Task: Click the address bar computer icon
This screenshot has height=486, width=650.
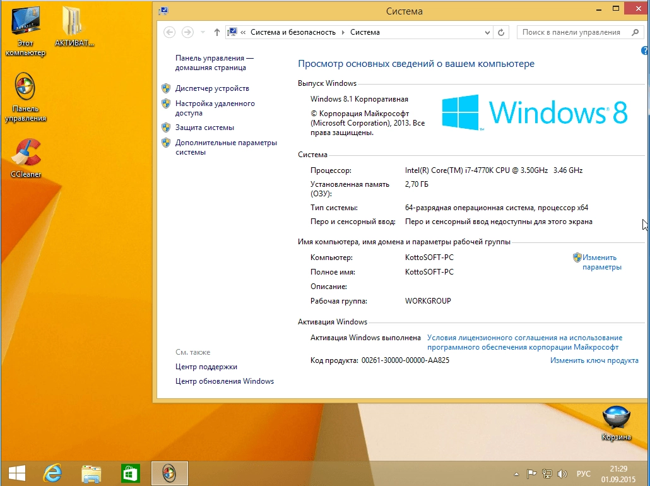Action: pos(233,32)
